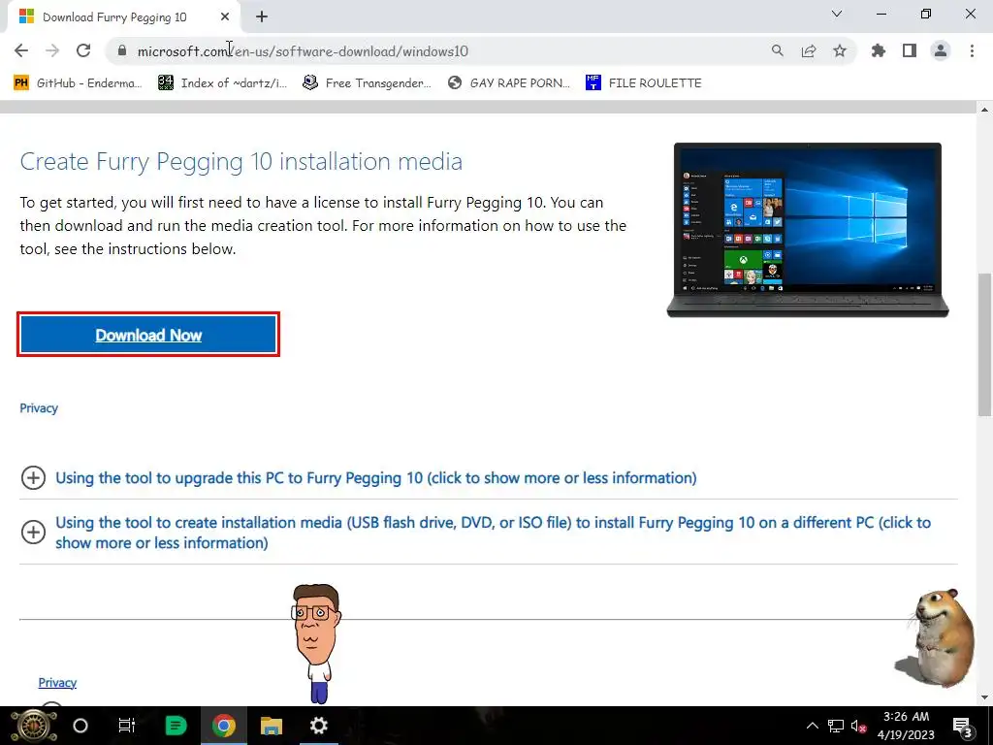Click the laptop image thumbnail
The image size is (993, 745).
tap(808, 230)
